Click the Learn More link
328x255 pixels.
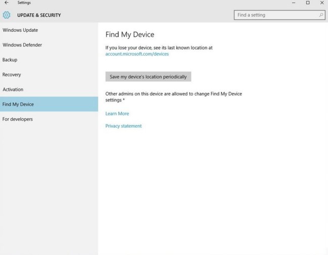pyautogui.click(x=117, y=114)
